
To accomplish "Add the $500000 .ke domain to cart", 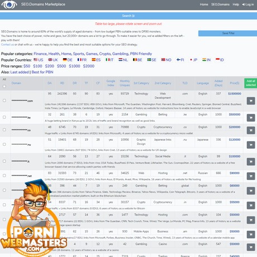I will (251, 118).
